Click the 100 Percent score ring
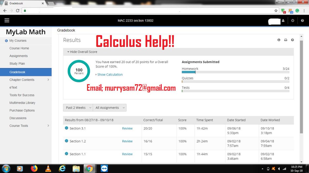This screenshot has width=309, height=173. point(79,71)
